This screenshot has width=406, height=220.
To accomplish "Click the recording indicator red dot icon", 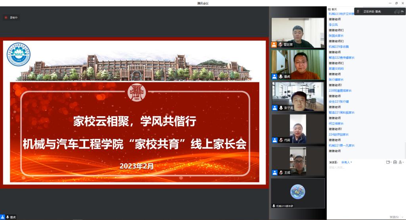I will (x=6, y=17).
